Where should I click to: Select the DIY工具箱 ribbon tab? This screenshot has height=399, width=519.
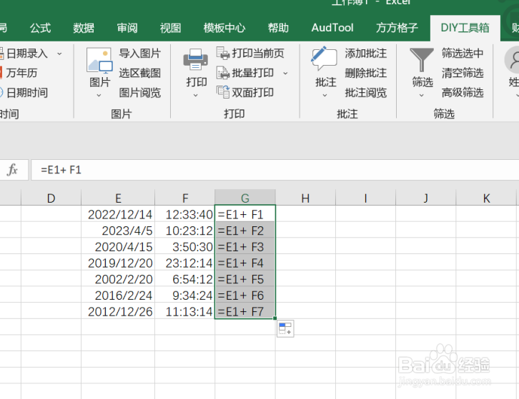(465, 28)
